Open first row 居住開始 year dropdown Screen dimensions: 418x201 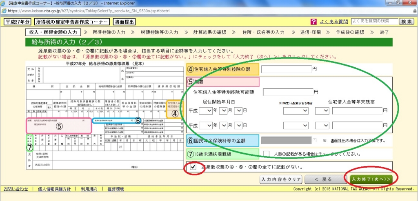tap(206, 110)
